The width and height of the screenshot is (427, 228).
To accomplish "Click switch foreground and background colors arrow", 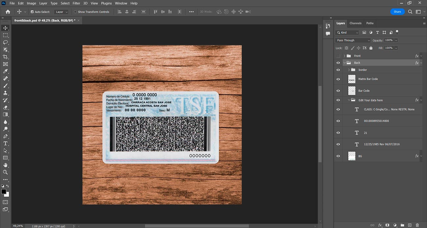I will (8, 186).
